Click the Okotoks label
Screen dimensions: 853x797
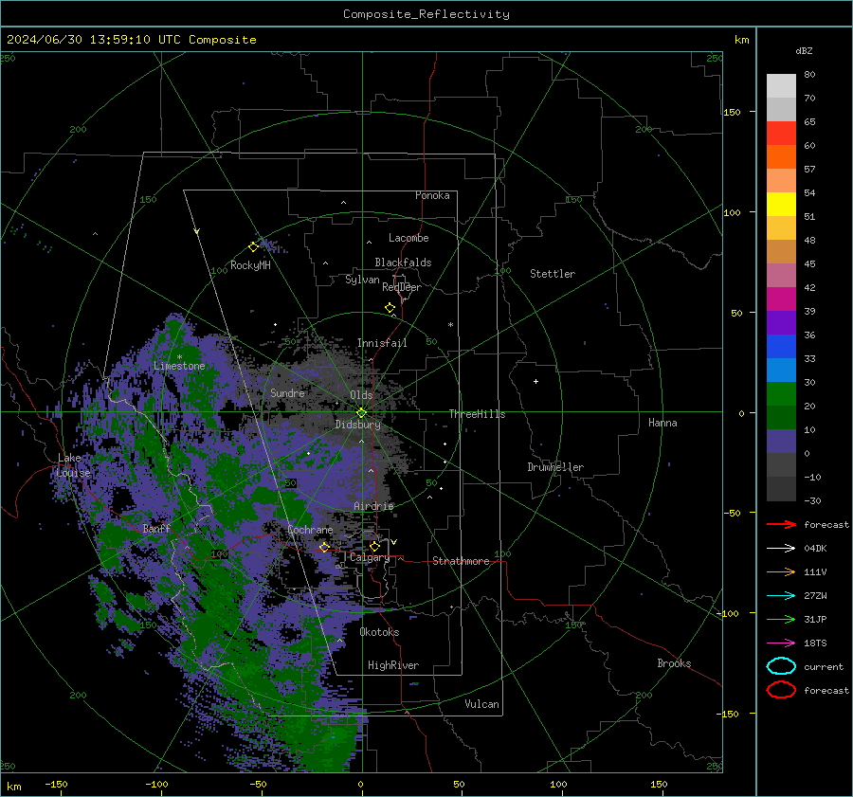coord(379,631)
